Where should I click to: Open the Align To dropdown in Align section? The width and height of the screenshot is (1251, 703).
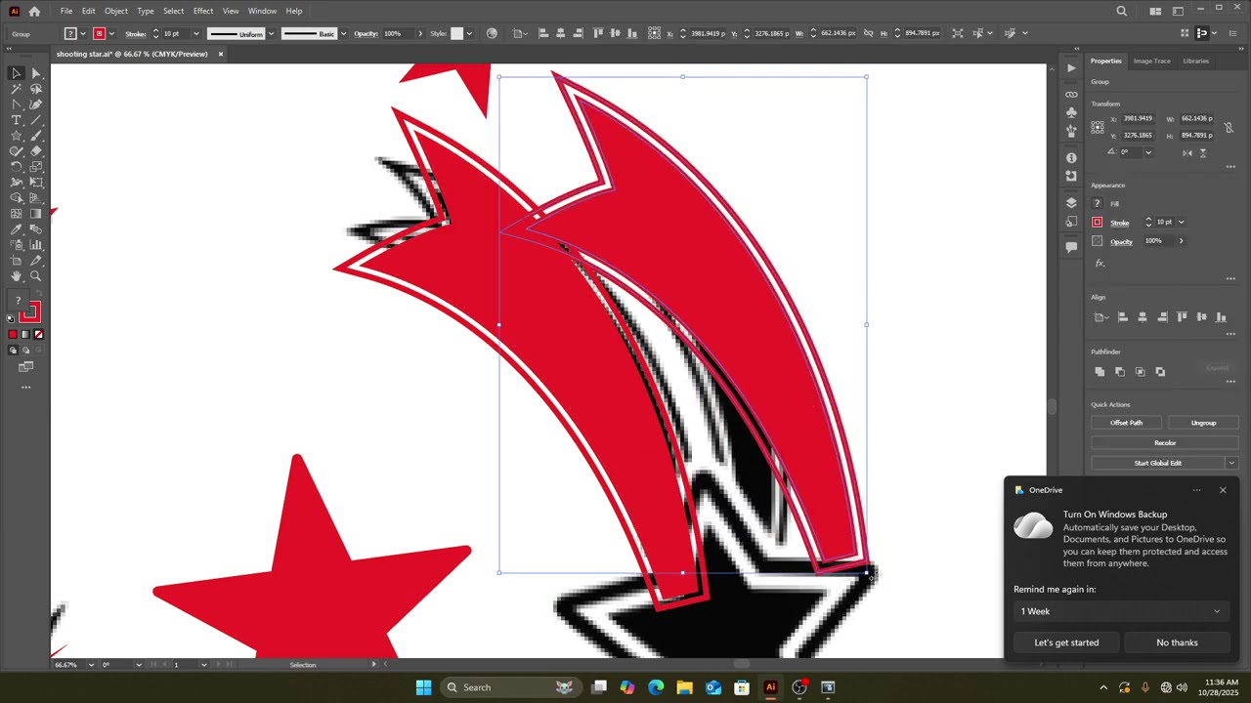1100,317
